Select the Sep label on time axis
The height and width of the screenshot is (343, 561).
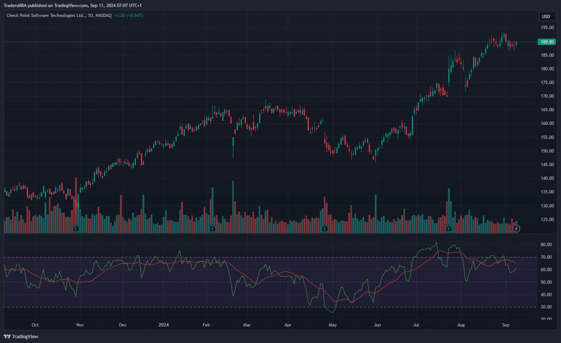(x=506, y=324)
